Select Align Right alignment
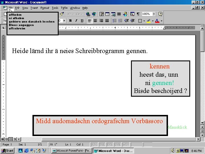Screen dimensions: 205x154 tap(101, 21)
